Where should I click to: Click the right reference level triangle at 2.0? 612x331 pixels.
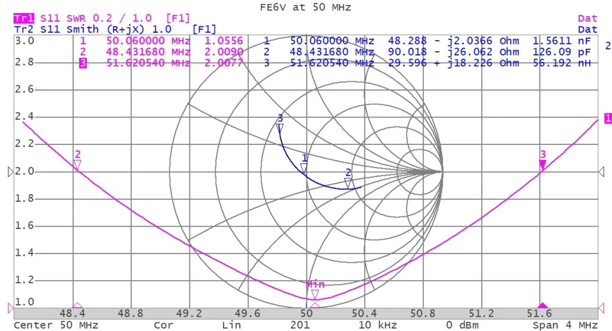(x=601, y=172)
